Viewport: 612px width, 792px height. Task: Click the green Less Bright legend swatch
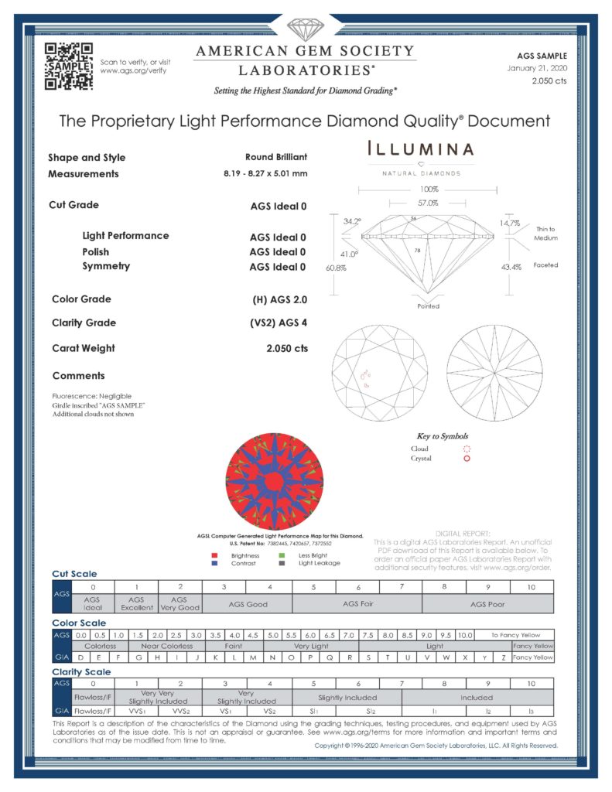tap(282, 555)
